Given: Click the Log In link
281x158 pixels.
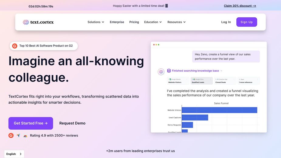Looking at the screenshot, I should (x=226, y=22).
